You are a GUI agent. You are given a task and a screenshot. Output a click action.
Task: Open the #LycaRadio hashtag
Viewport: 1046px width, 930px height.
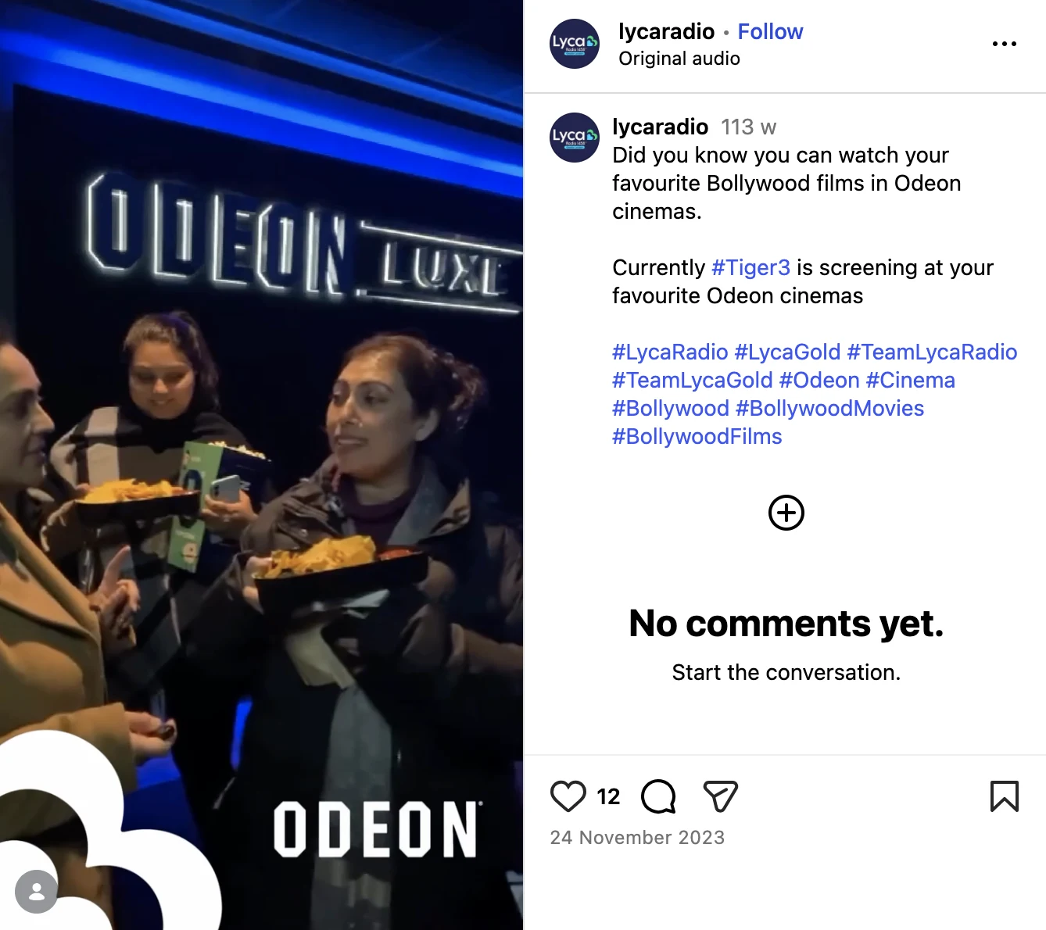670,352
